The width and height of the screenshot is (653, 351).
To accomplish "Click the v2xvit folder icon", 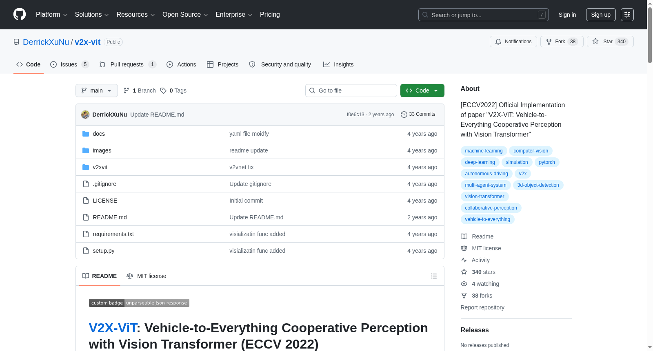I will (86, 167).
